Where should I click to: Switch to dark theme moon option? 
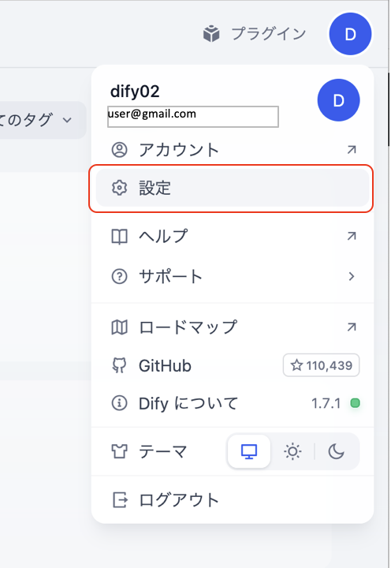336,452
